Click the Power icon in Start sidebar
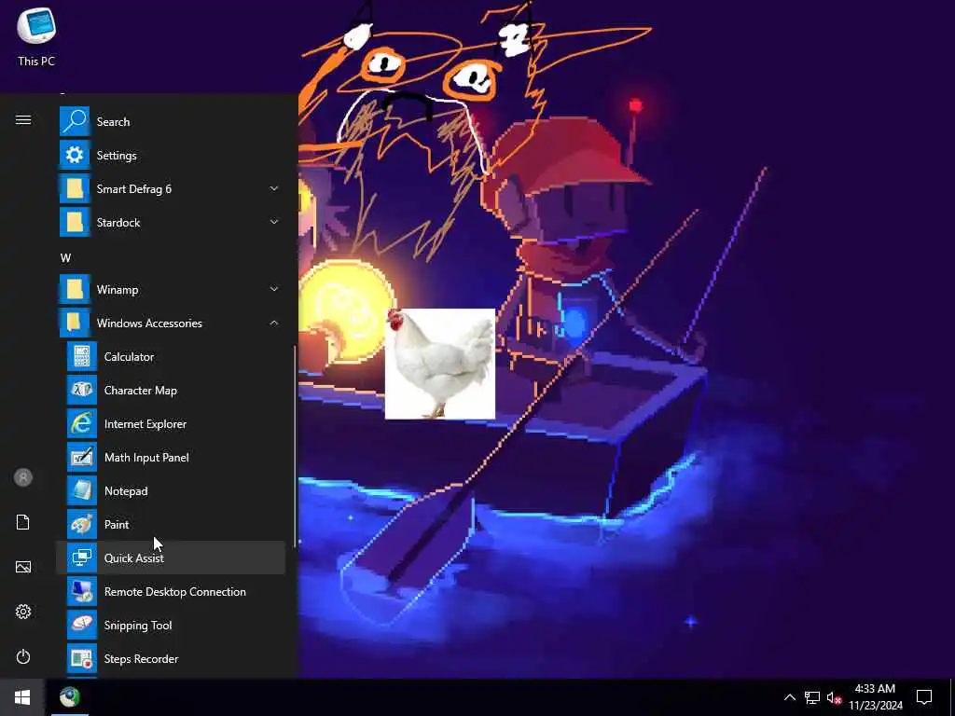The height and width of the screenshot is (716, 955). pos(23,656)
